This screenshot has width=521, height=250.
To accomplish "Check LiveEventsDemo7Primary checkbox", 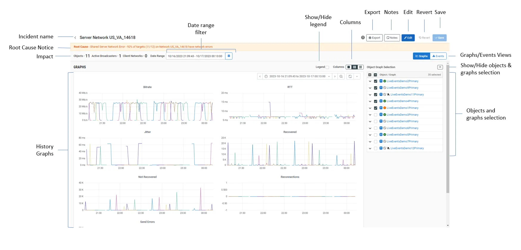I will [376, 142].
